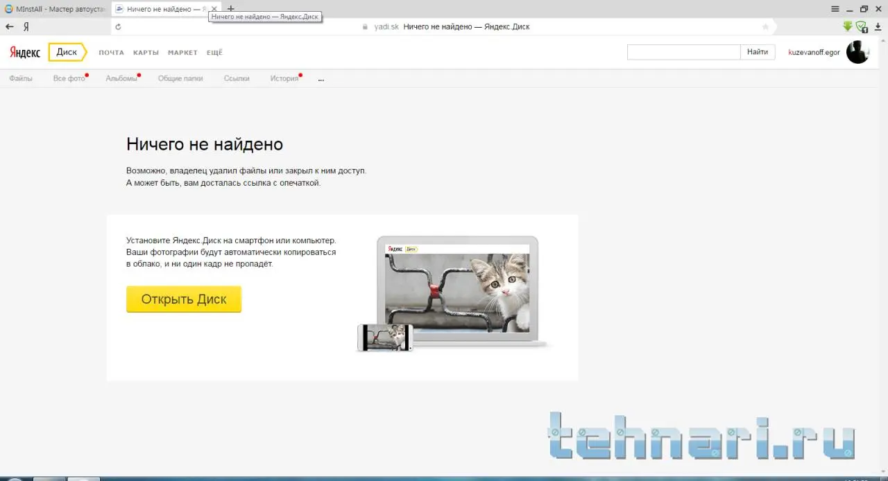Click the lock icon before yadi.sk
The height and width of the screenshot is (481, 888).
[364, 27]
